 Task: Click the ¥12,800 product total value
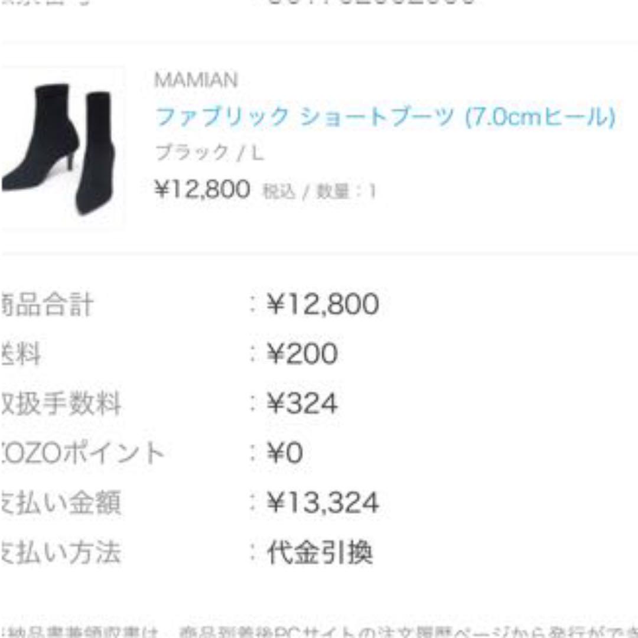(323, 304)
